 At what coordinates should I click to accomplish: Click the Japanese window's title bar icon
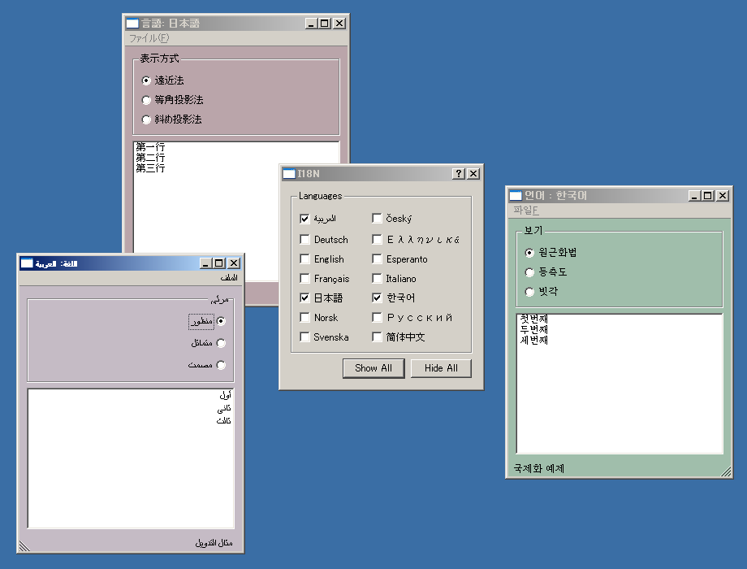coord(132,24)
